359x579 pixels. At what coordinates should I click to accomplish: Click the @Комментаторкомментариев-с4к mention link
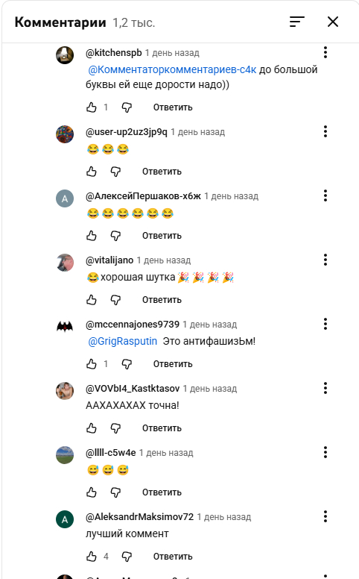[x=172, y=69]
